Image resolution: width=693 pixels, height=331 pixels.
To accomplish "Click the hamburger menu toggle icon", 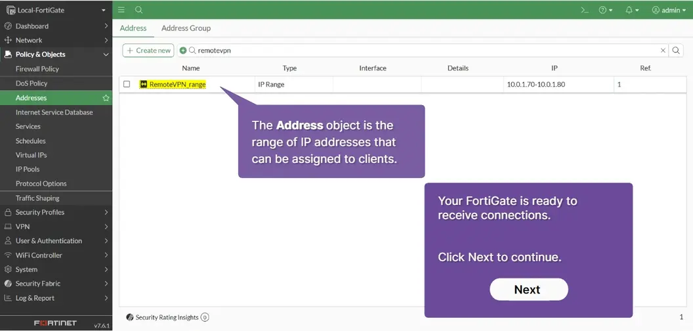I will [121, 10].
